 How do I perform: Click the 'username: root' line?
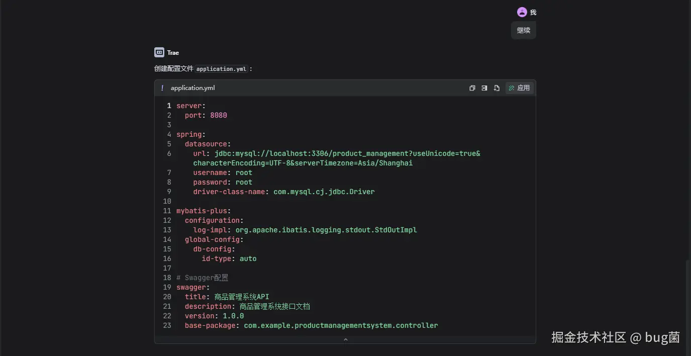tap(223, 172)
